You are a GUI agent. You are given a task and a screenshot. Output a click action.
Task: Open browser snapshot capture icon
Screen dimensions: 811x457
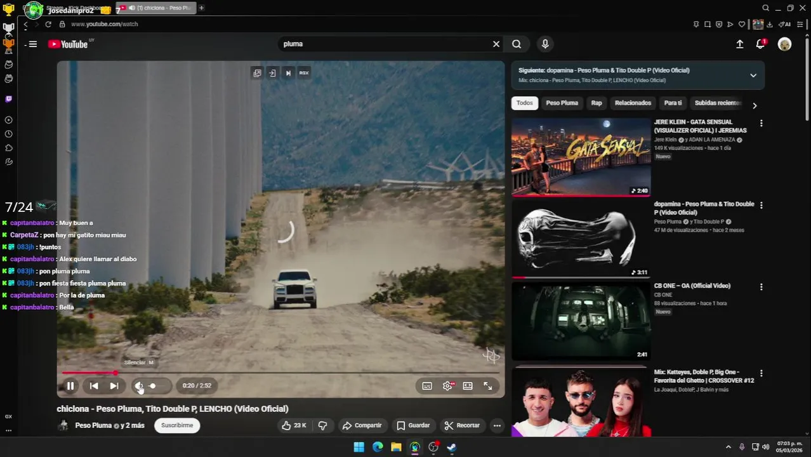(x=708, y=24)
